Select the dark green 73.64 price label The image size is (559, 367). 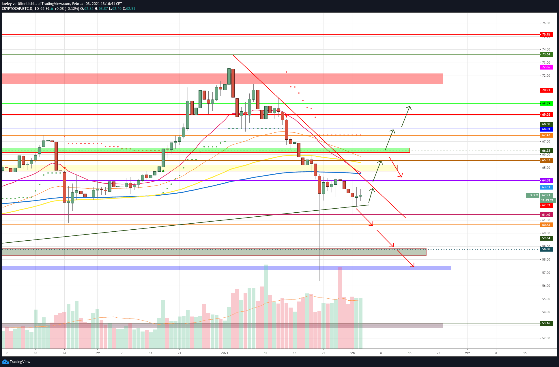(546, 54)
